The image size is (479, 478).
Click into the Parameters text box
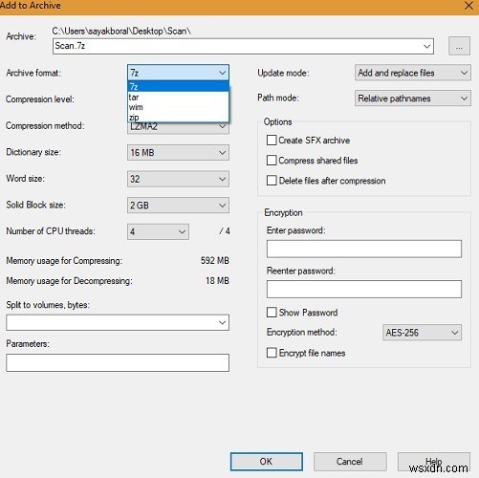118,362
